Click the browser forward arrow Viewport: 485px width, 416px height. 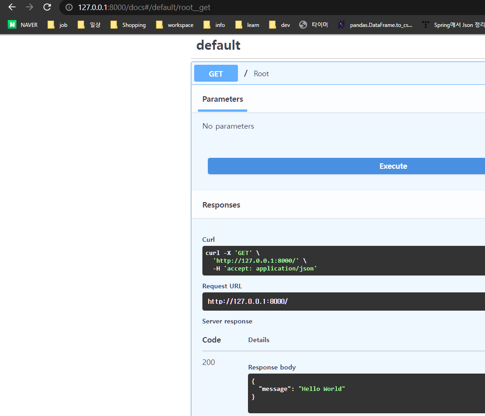coord(29,7)
